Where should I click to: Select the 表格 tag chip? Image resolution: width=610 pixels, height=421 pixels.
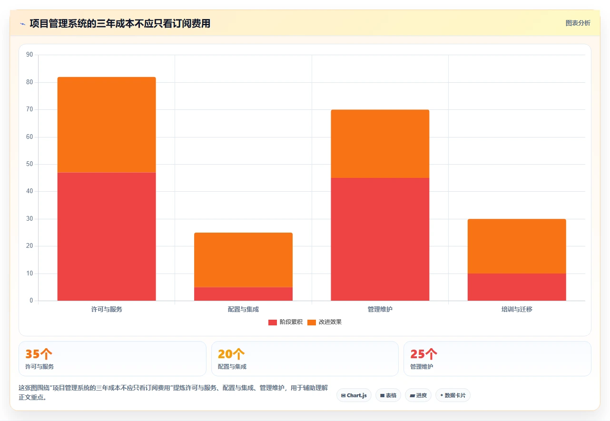point(388,395)
